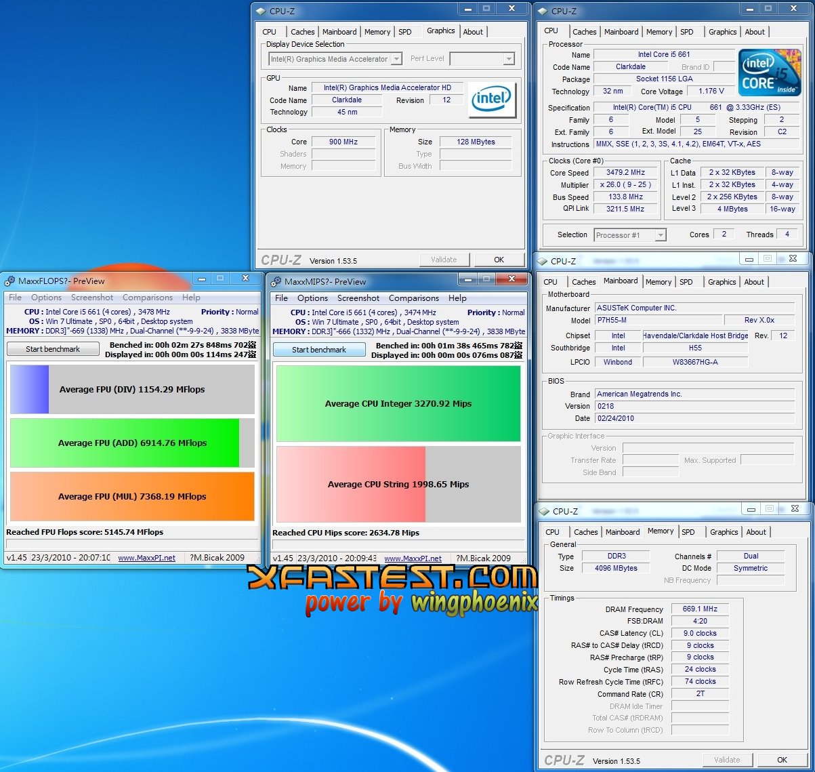Open File menu in MaxxFLOPS
This screenshot has width=815, height=772.
coord(15,298)
